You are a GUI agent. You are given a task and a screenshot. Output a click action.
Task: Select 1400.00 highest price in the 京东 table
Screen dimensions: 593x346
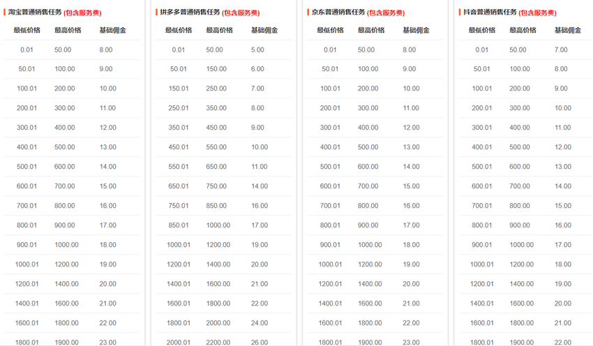370,284
